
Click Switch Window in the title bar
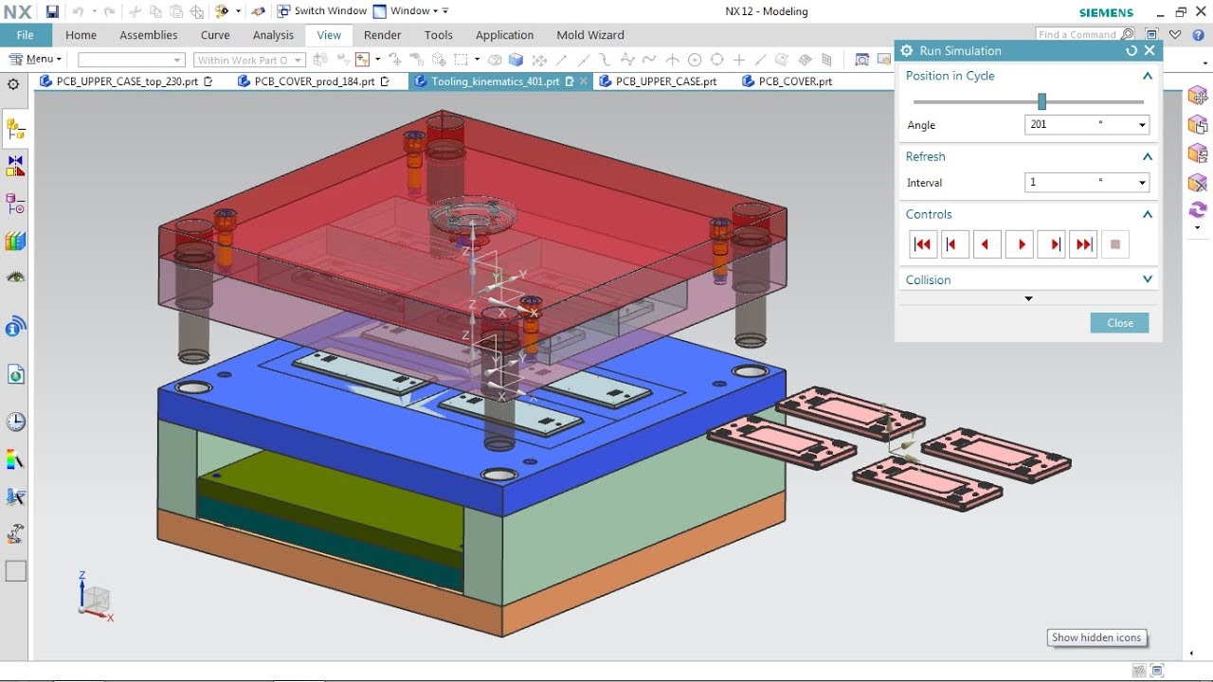[321, 11]
